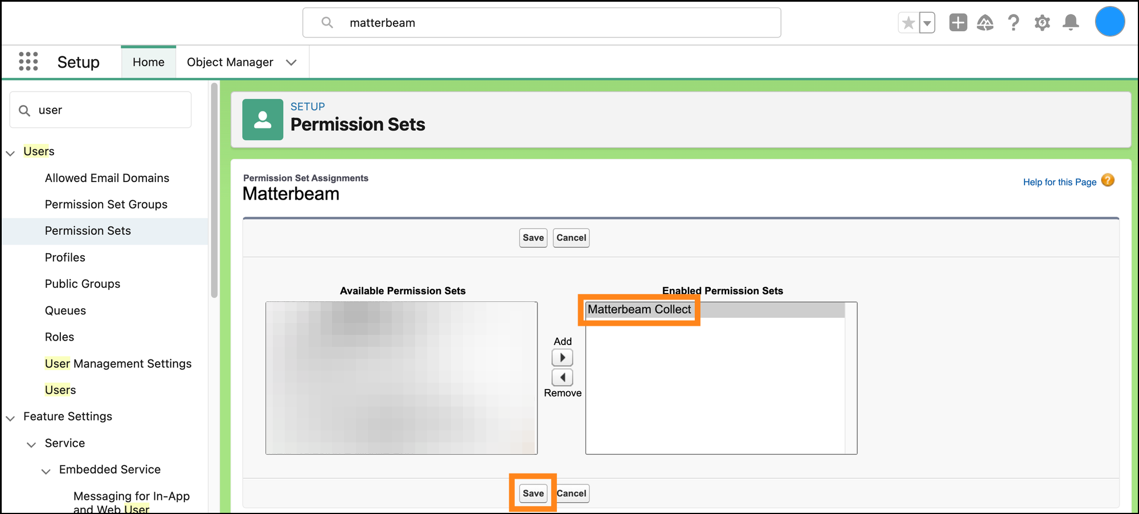Click the global search magnifier icon
The height and width of the screenshot is (514, 1139).
tap(327, 23)
